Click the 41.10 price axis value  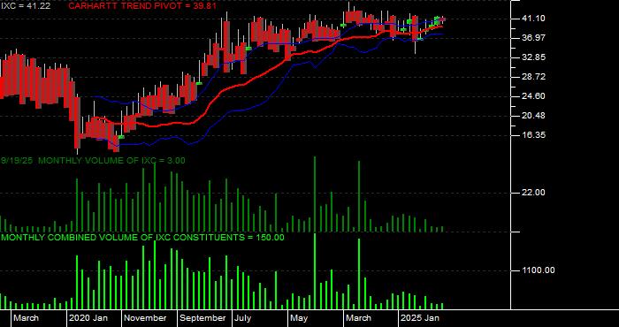pyautogui.click(x=533, y=19)
